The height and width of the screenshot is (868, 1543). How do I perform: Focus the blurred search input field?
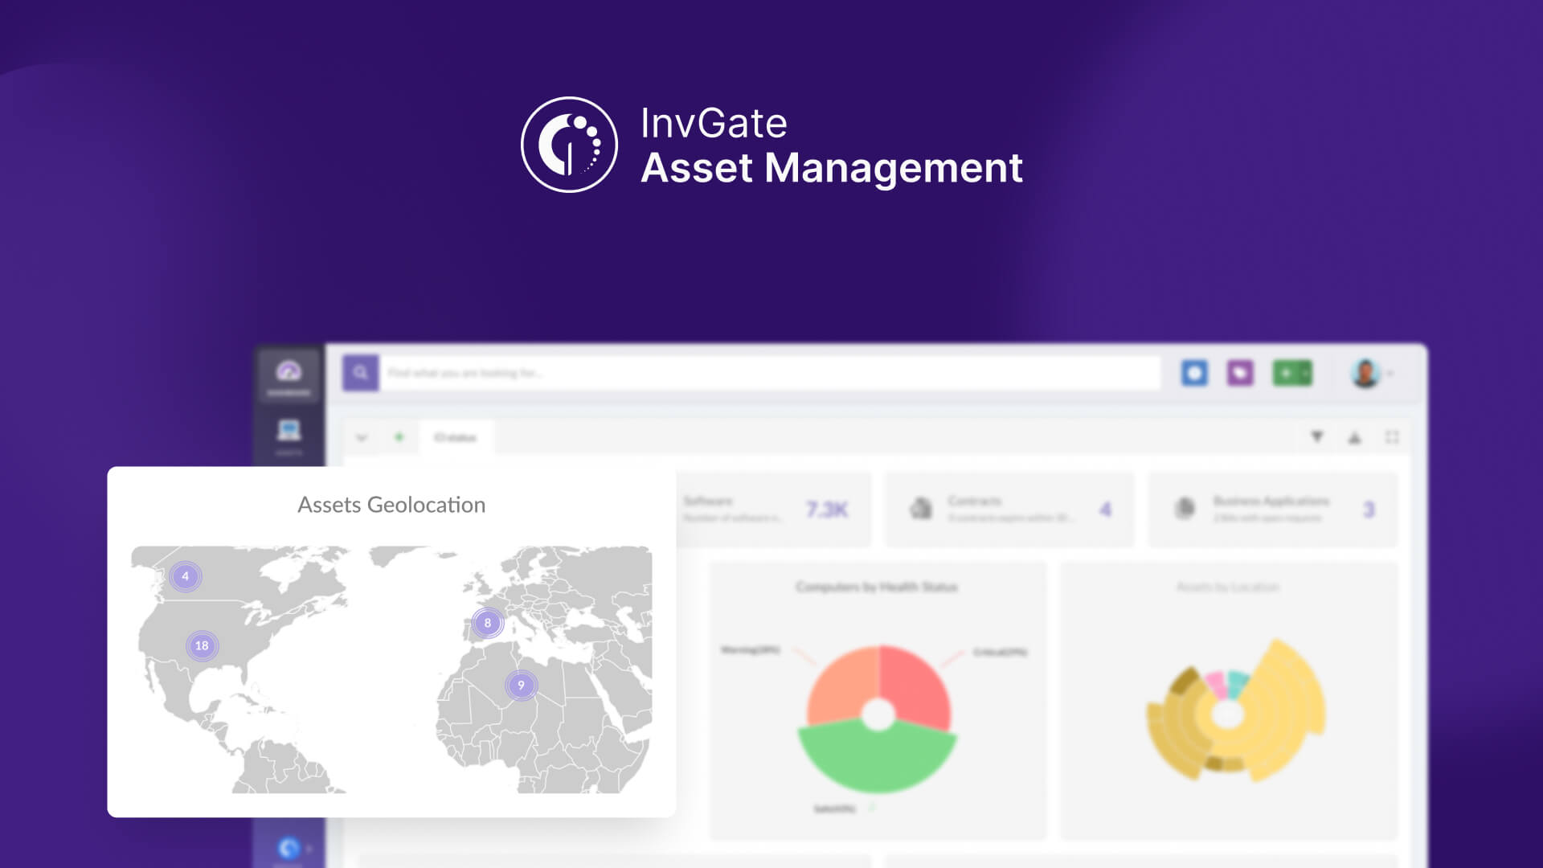770,373
